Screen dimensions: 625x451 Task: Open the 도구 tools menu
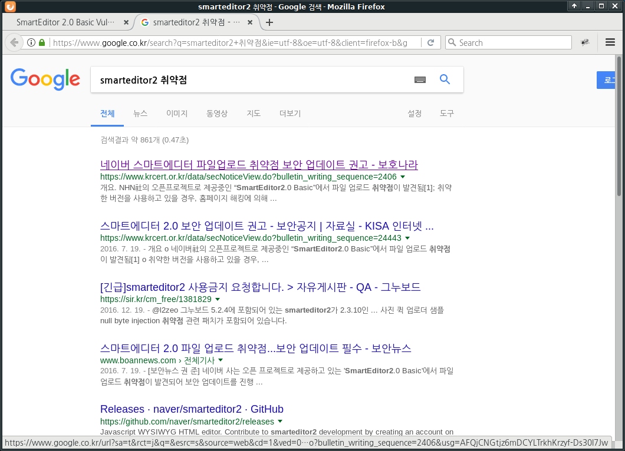(x=447, y=114)
